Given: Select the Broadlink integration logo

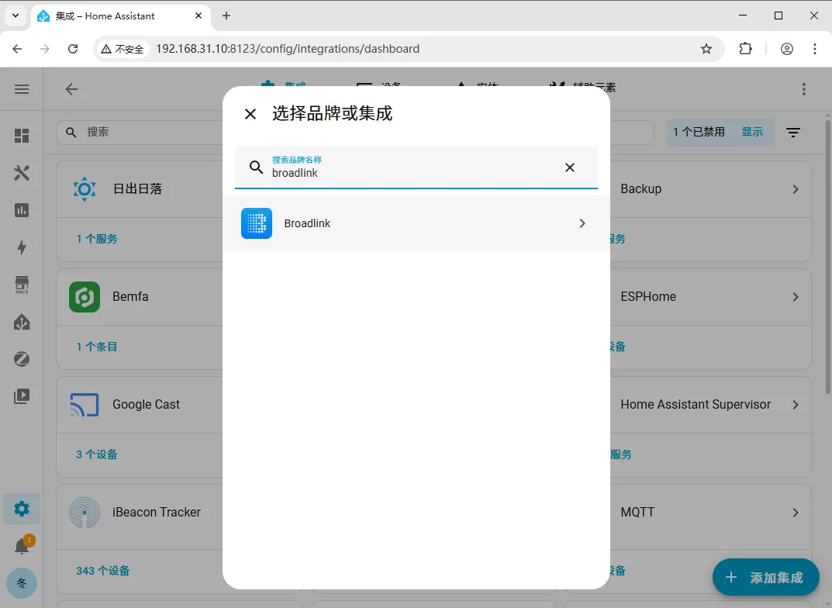Looking at the screenshot, I should (x=257, y=223).
